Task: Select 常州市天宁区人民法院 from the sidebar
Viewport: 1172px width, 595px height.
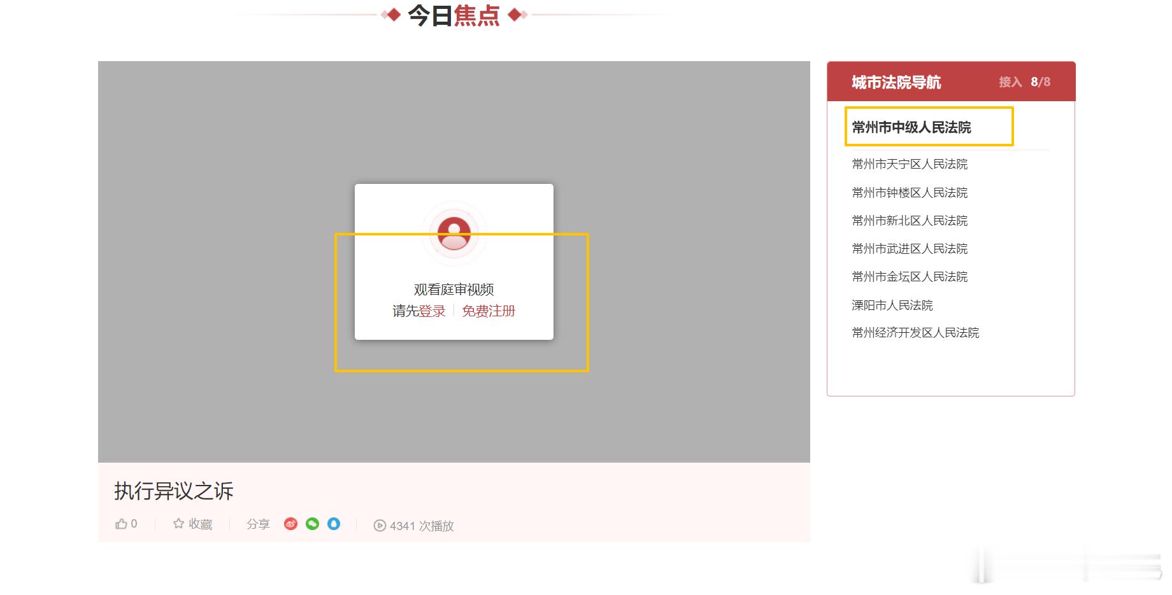Action: [x=909, y=164]
